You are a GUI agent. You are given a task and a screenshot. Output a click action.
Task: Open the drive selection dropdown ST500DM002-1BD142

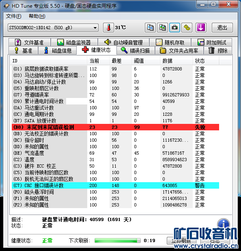pyautogui.click(x=53, y=28)
